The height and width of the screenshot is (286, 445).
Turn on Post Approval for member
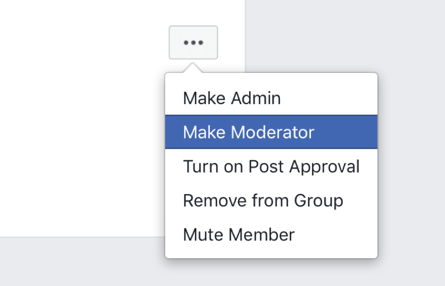click(271, 166)
